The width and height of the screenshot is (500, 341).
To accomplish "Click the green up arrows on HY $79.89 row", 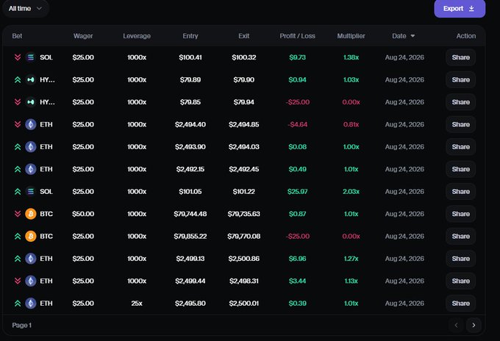I will [x=18, y=79].
